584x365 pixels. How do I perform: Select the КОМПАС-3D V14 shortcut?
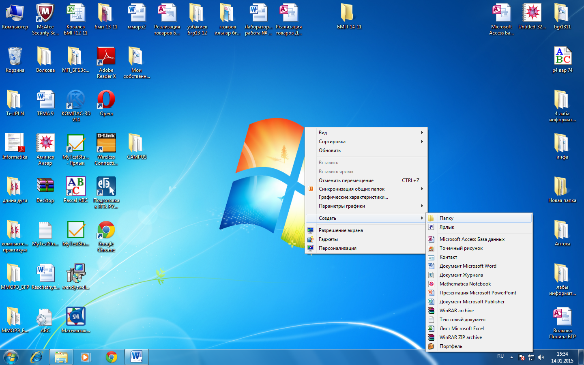coord(76,105)
